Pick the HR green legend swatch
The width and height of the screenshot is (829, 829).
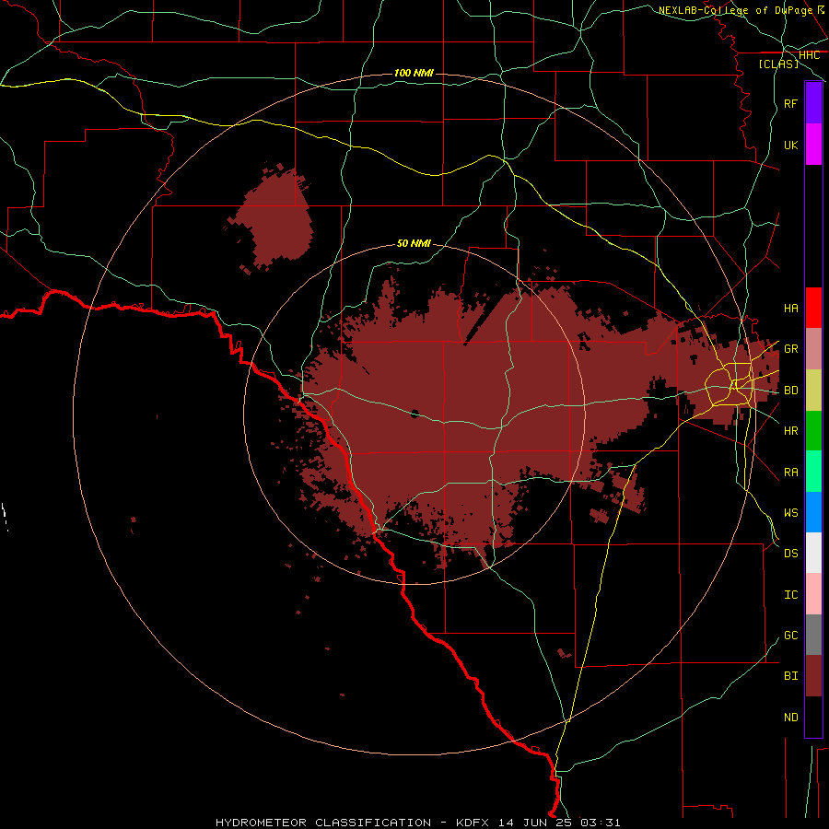(813, 430)
